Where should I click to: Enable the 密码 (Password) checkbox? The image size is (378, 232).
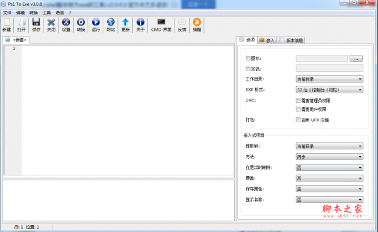[x=248, y=69]
